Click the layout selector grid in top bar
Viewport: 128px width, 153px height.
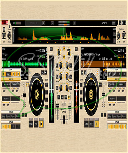pyautogui.click(x=64, y=23)
